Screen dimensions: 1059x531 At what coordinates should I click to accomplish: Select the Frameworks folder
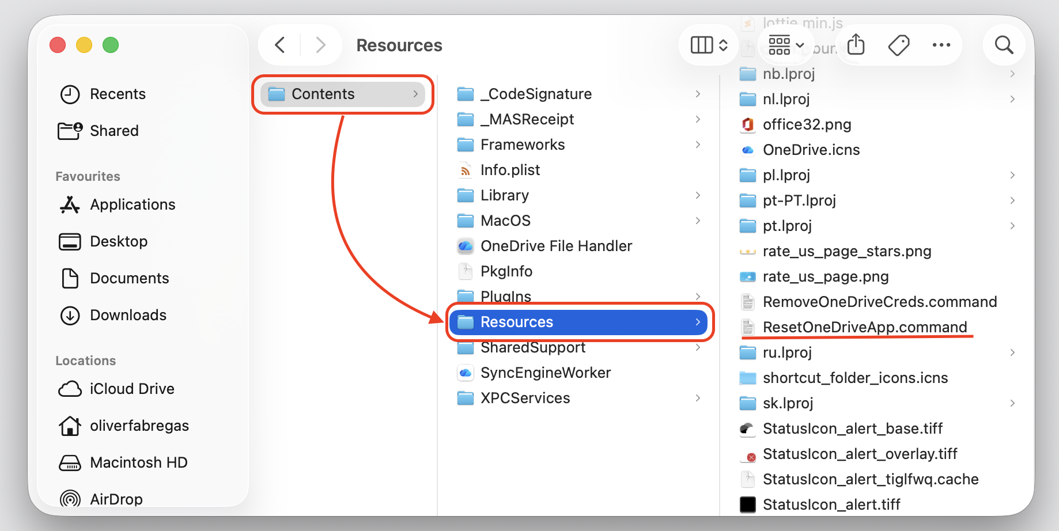[x=578, y=145]
